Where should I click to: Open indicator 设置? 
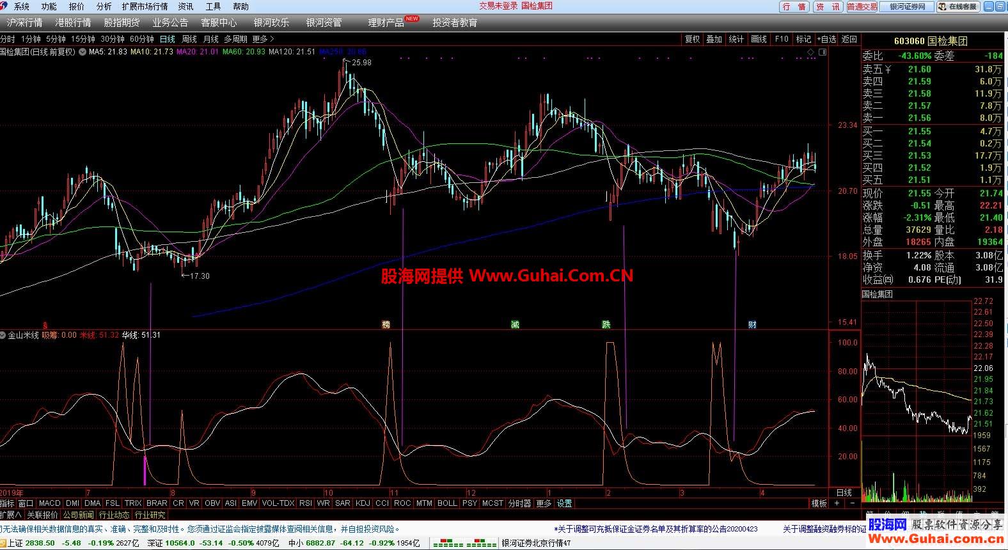pos(564,503)
